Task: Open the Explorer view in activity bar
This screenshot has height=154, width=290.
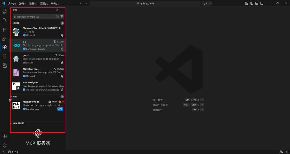Action: click(5, 11)
